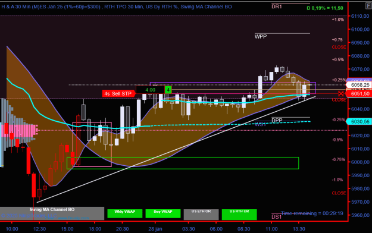Click the D 0,19% = 11,50 readout

pyautogui.click(x=325, y=8)
